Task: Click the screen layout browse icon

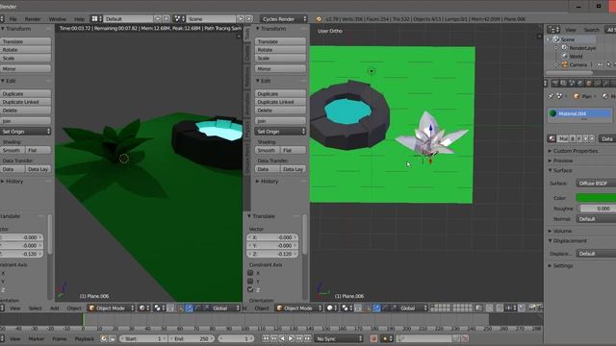Action: click(x=96, y=19)
